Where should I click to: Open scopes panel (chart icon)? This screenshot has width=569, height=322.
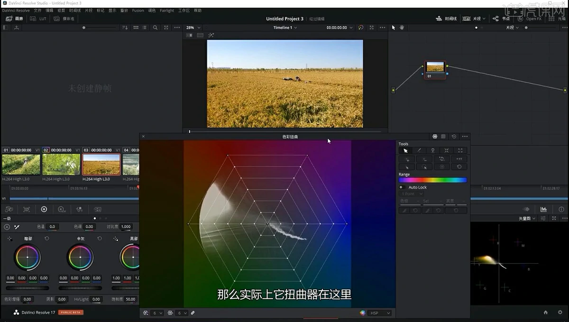(x=543, y=209)
